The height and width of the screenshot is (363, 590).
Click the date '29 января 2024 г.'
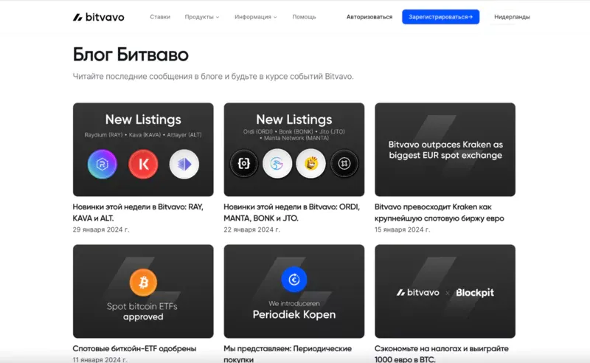click(101, 229)
